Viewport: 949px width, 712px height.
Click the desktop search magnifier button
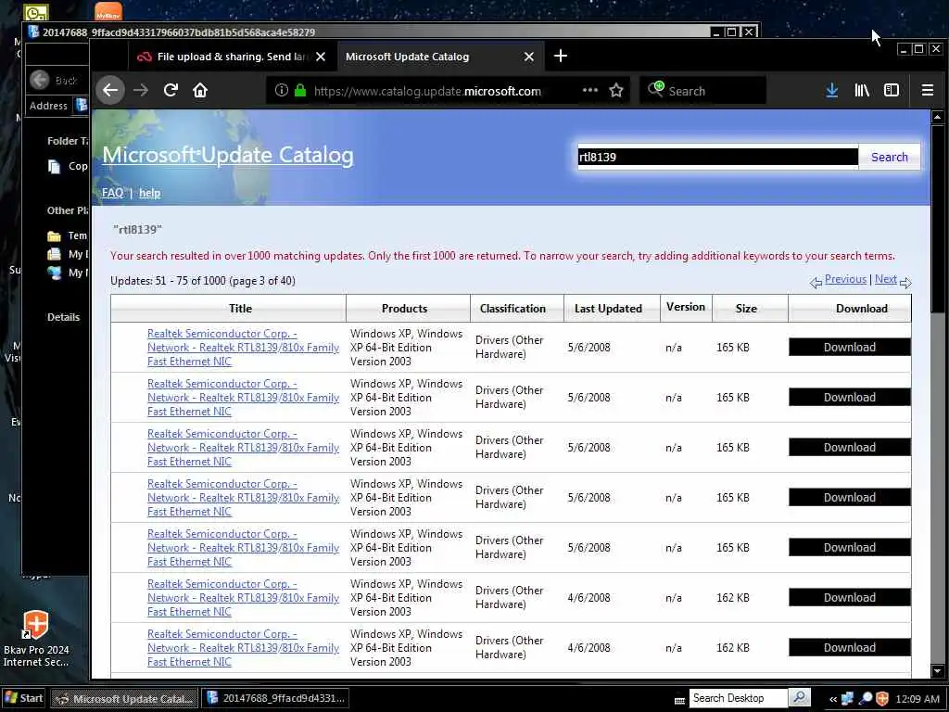(800, 698)
